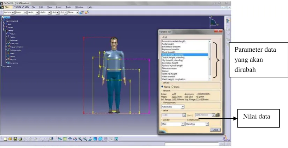The height and width of the screenshot is (148, 288).
Task: Click the paintbrush icon in top toolbar
Action: pos(82,12)
